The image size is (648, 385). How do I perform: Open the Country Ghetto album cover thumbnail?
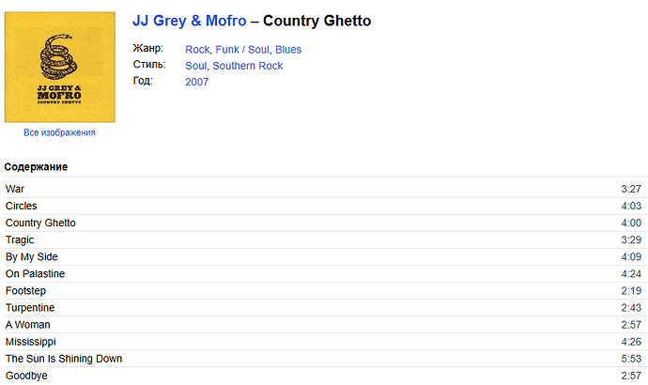[x=59, y=67]
